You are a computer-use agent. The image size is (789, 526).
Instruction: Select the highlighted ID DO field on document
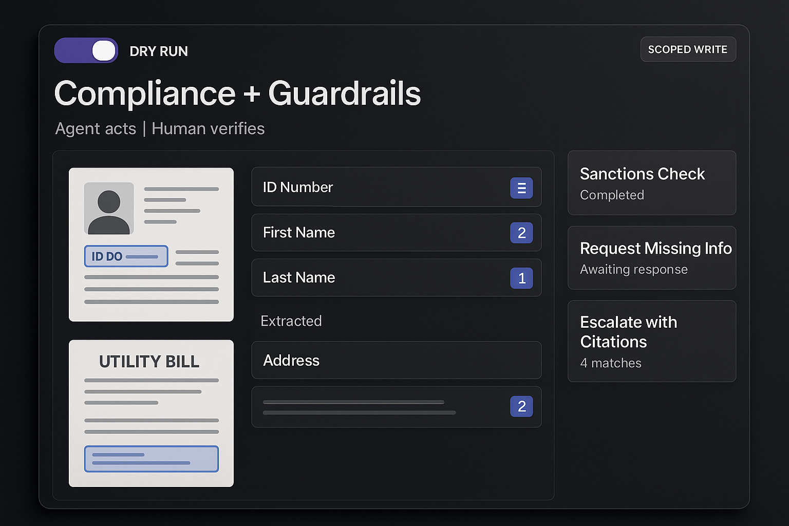coord(126,256)
